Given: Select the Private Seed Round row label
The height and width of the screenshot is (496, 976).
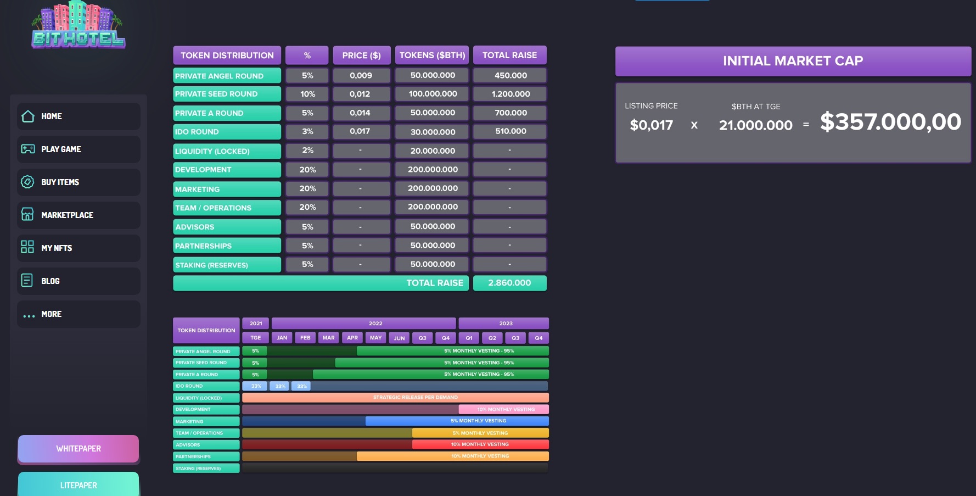Looking at the screenshot, I should pyautogui.click(x=227, y=94).
